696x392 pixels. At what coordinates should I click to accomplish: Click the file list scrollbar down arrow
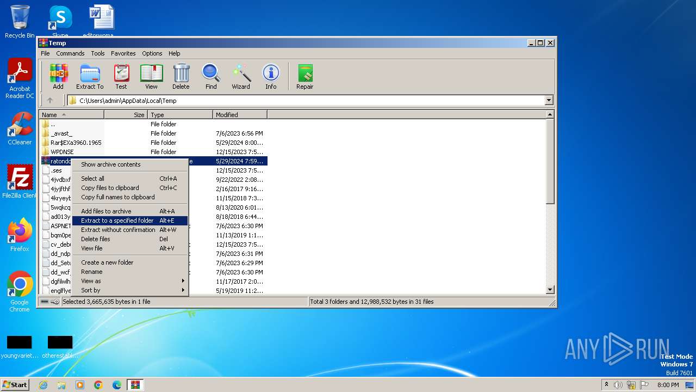[x=550, y=290]
